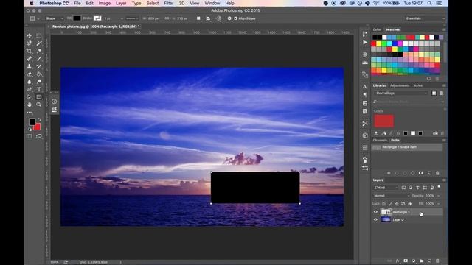This screenshot has width=472, height=265.
Task: Toggle filter for type layers
Action: coord(417,188)
